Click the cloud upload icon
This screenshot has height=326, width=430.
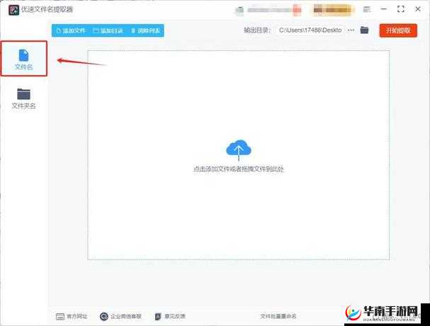pos(238,149)
